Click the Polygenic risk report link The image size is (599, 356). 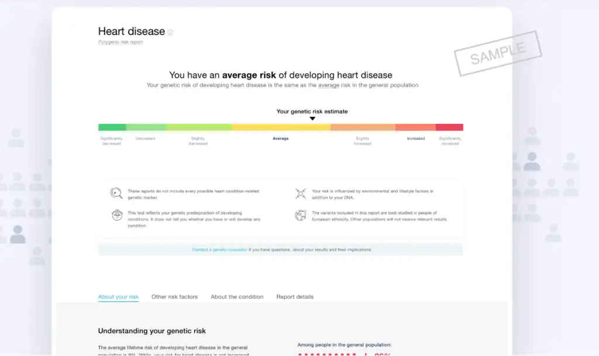tap(121, 42)
